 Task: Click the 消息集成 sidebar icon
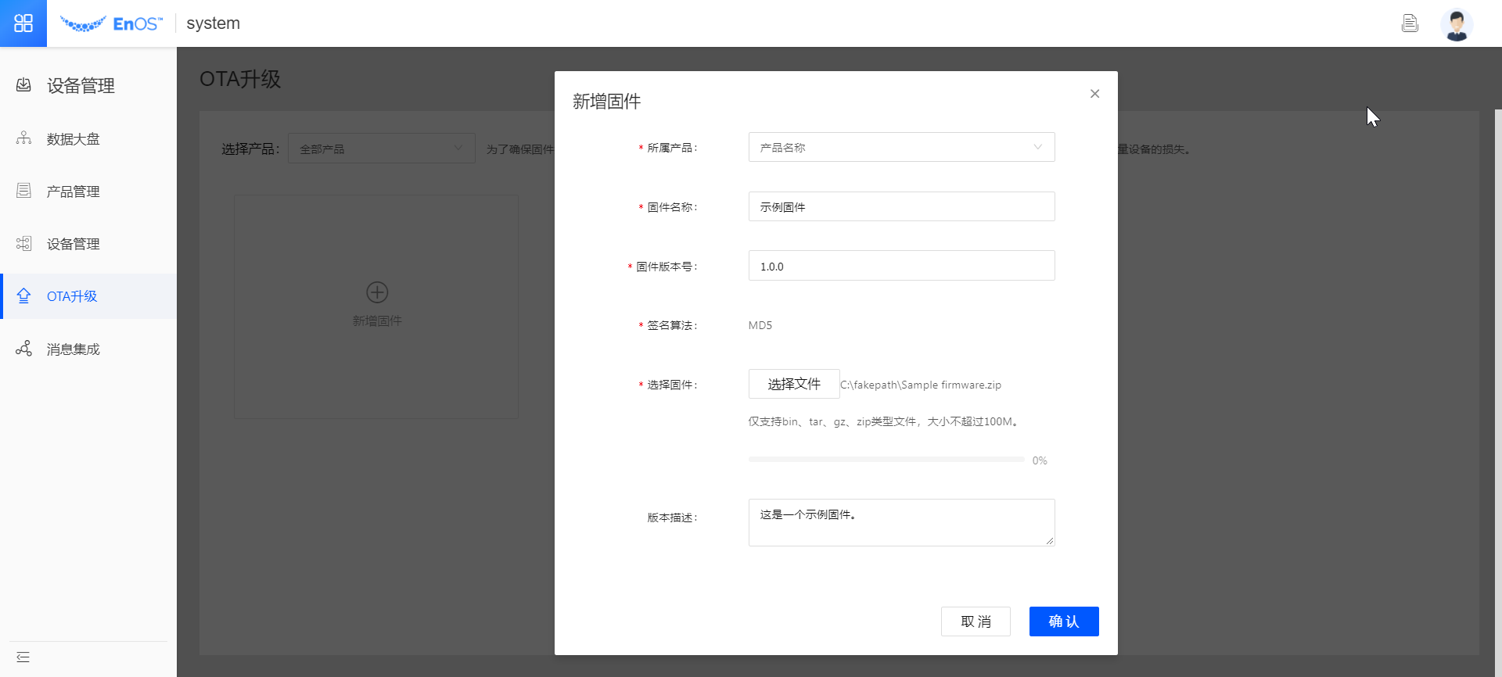[23, 349]
